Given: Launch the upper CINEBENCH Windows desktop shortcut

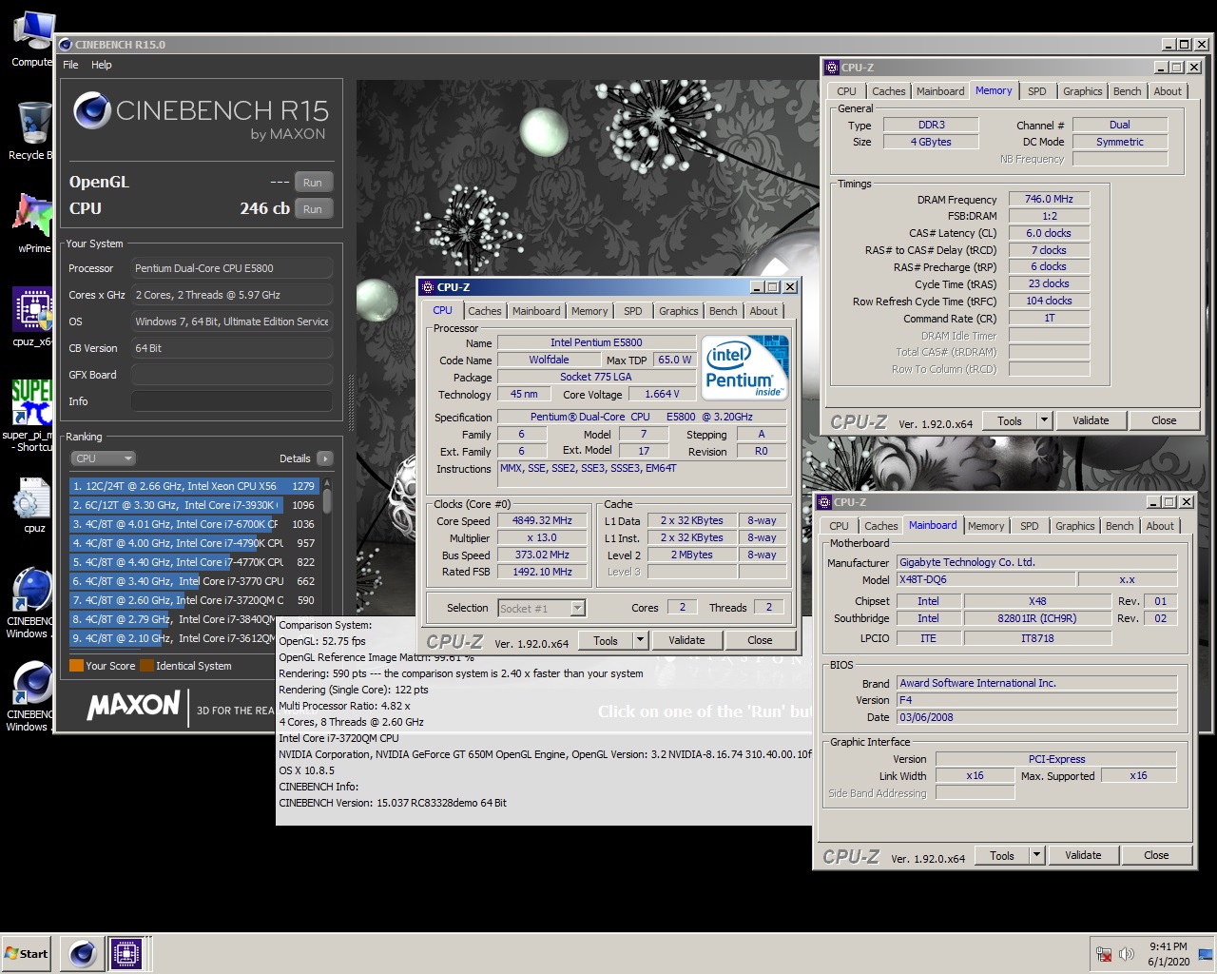Looking at the screenshot, I should [32, 589].
